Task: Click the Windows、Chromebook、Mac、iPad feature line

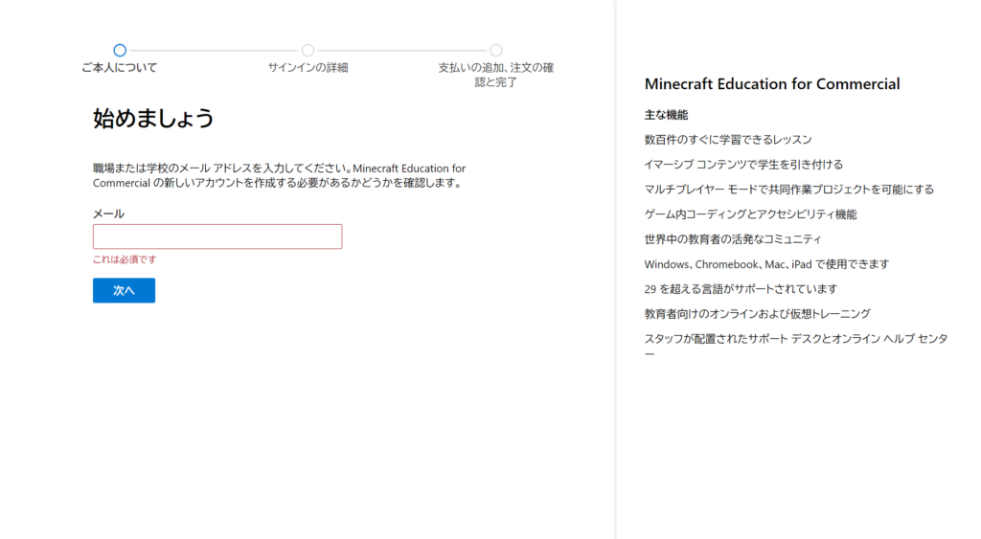Action: 766,264
